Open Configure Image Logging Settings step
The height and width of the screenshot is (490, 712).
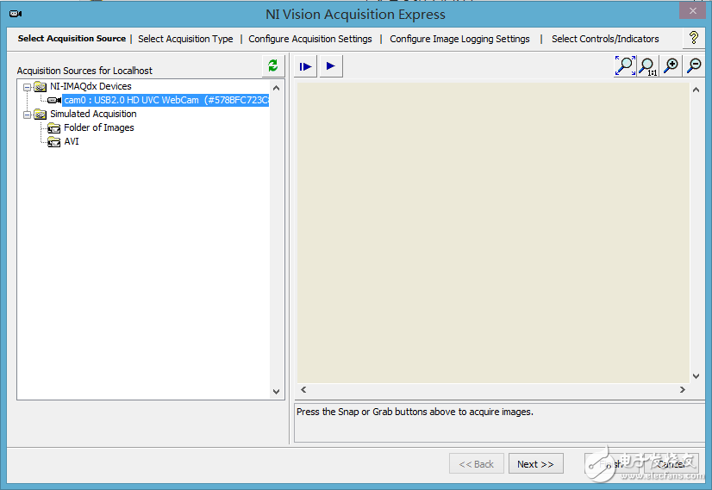tap(459, 39)
